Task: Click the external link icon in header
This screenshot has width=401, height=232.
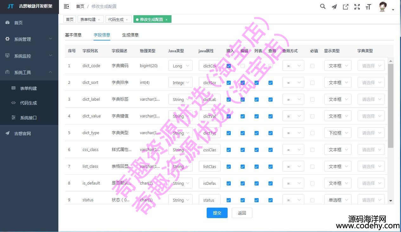Action: tap(346, 7)
